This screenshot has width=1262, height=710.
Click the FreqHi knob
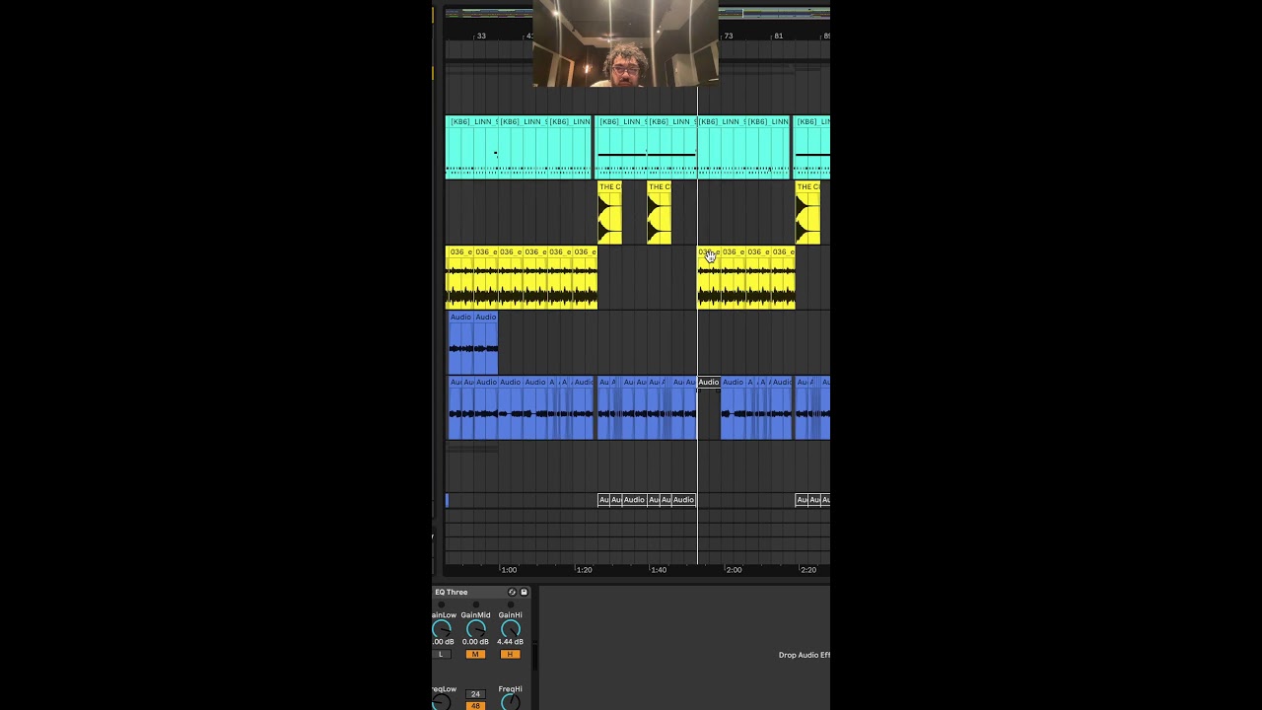(510, 702)
